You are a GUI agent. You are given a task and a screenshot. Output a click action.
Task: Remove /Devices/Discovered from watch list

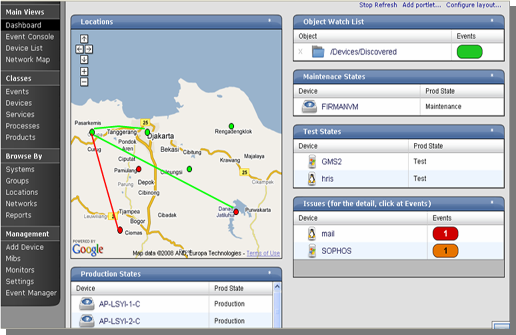point(300,52)
